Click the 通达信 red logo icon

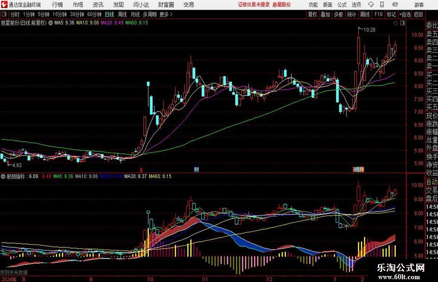pyautogui.click(x=4, y=5)
